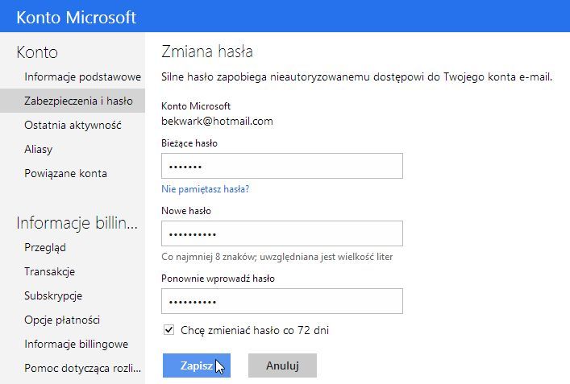Viewport: 570px width, 384px height.
Task: Toggle the 72-day password change checkbox
Action: [x=169, y=329]
